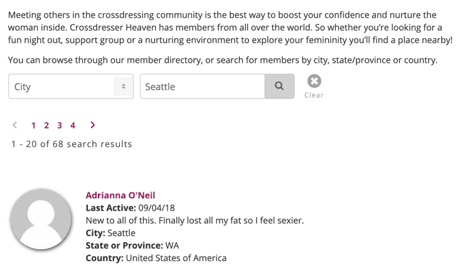Select page 1 in pagination
The width and height of the screenshot is (458, 271).
pos(33,125)
